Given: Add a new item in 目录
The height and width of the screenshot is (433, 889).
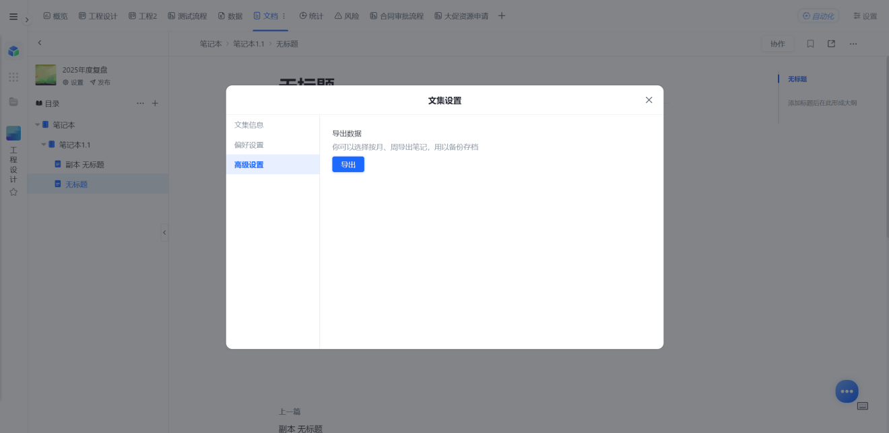Looking at the screenshot, I should [x=155, y=104].
